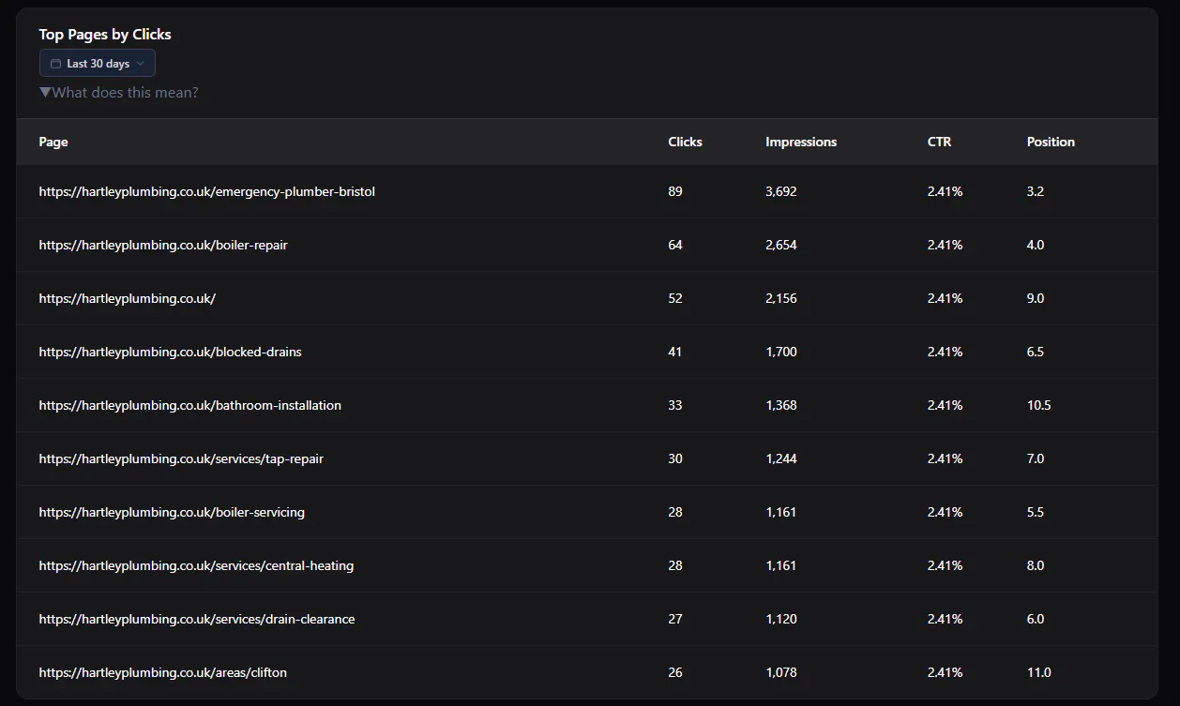Sort by the Clicks column header
This screenshot has width=1180, height=706.
685,142
